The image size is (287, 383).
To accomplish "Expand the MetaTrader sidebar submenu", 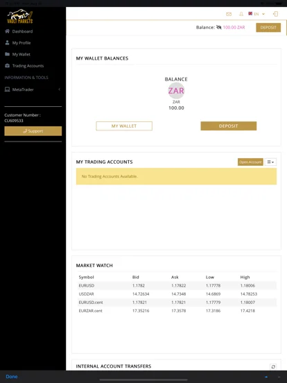I will [x=33, y=90].
